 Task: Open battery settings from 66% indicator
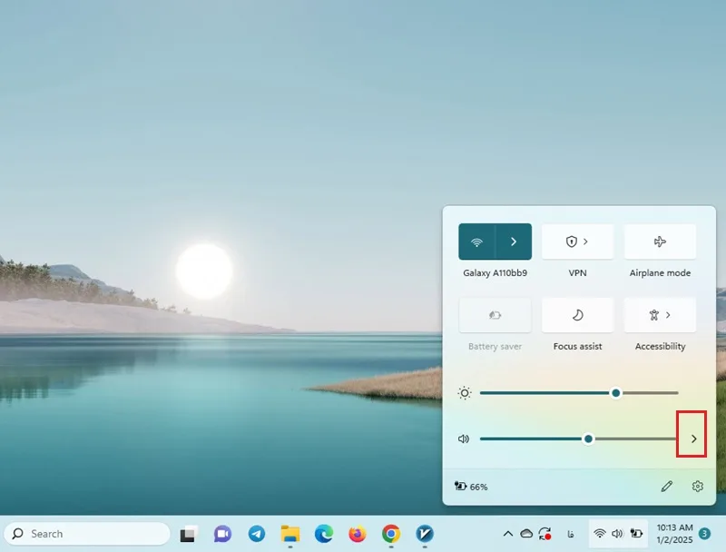471,487
